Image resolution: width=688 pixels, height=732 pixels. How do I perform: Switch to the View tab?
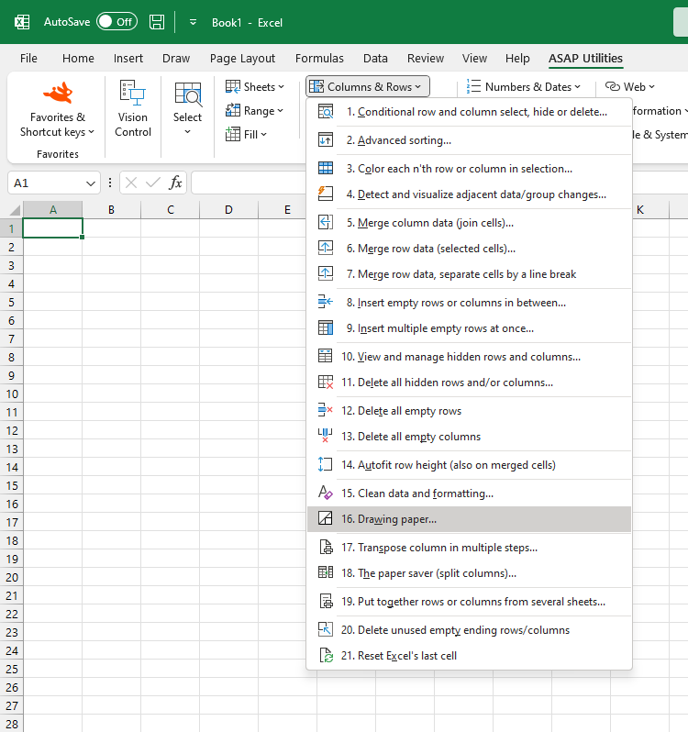[x=474, y=59]
